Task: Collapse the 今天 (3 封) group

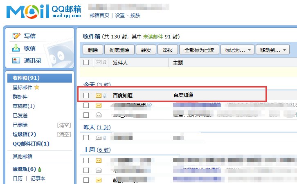Action: pyautogui.click(x=97, y=85)
